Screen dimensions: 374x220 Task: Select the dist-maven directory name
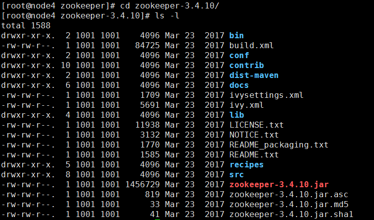pos(254,75)
